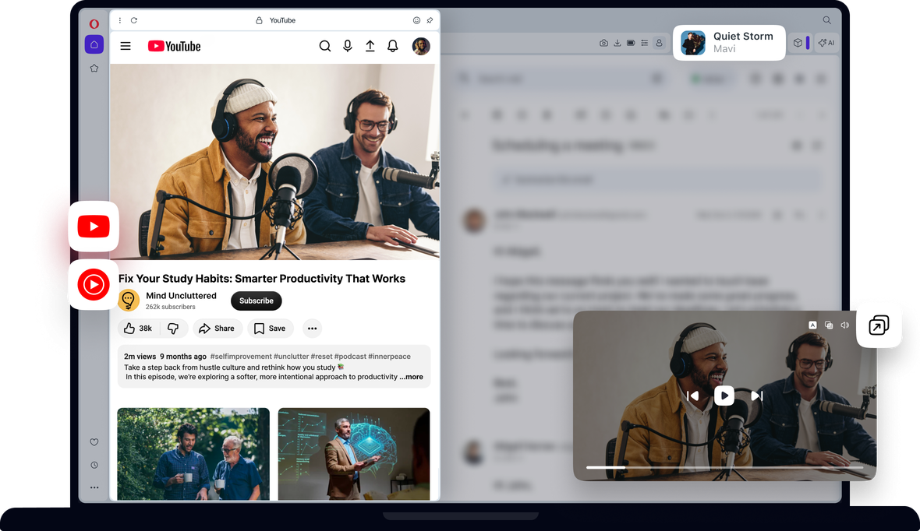920x531 pixels.
Task: Open the YouTube notifications bell
Action: click(393, 46)
